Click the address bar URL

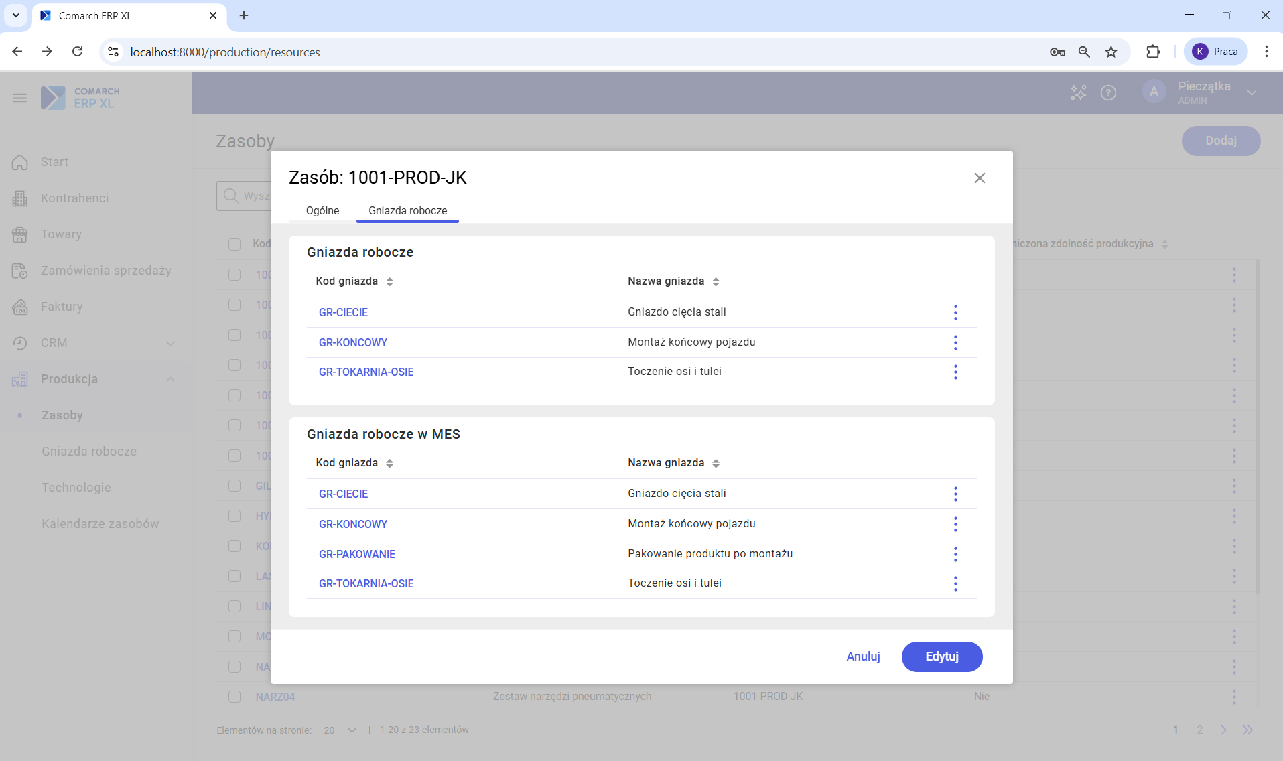224,52
